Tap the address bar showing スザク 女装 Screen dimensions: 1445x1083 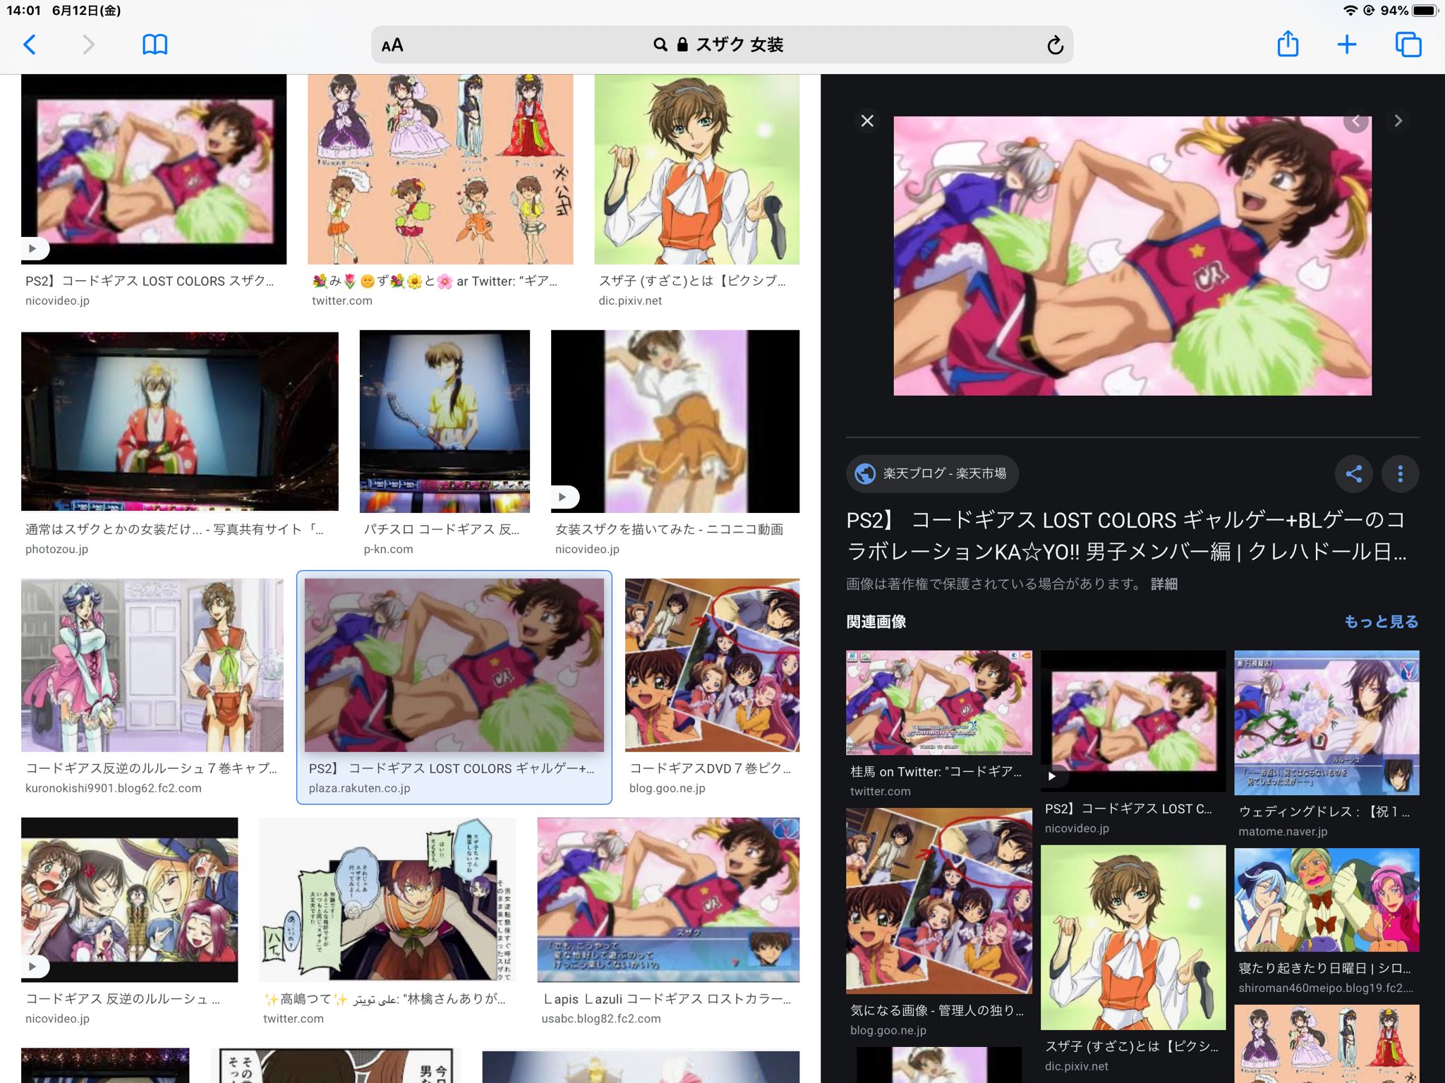click(722, 45)
